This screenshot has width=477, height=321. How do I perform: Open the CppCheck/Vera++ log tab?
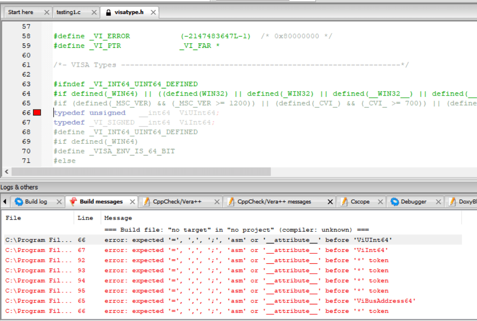[177, 202]
